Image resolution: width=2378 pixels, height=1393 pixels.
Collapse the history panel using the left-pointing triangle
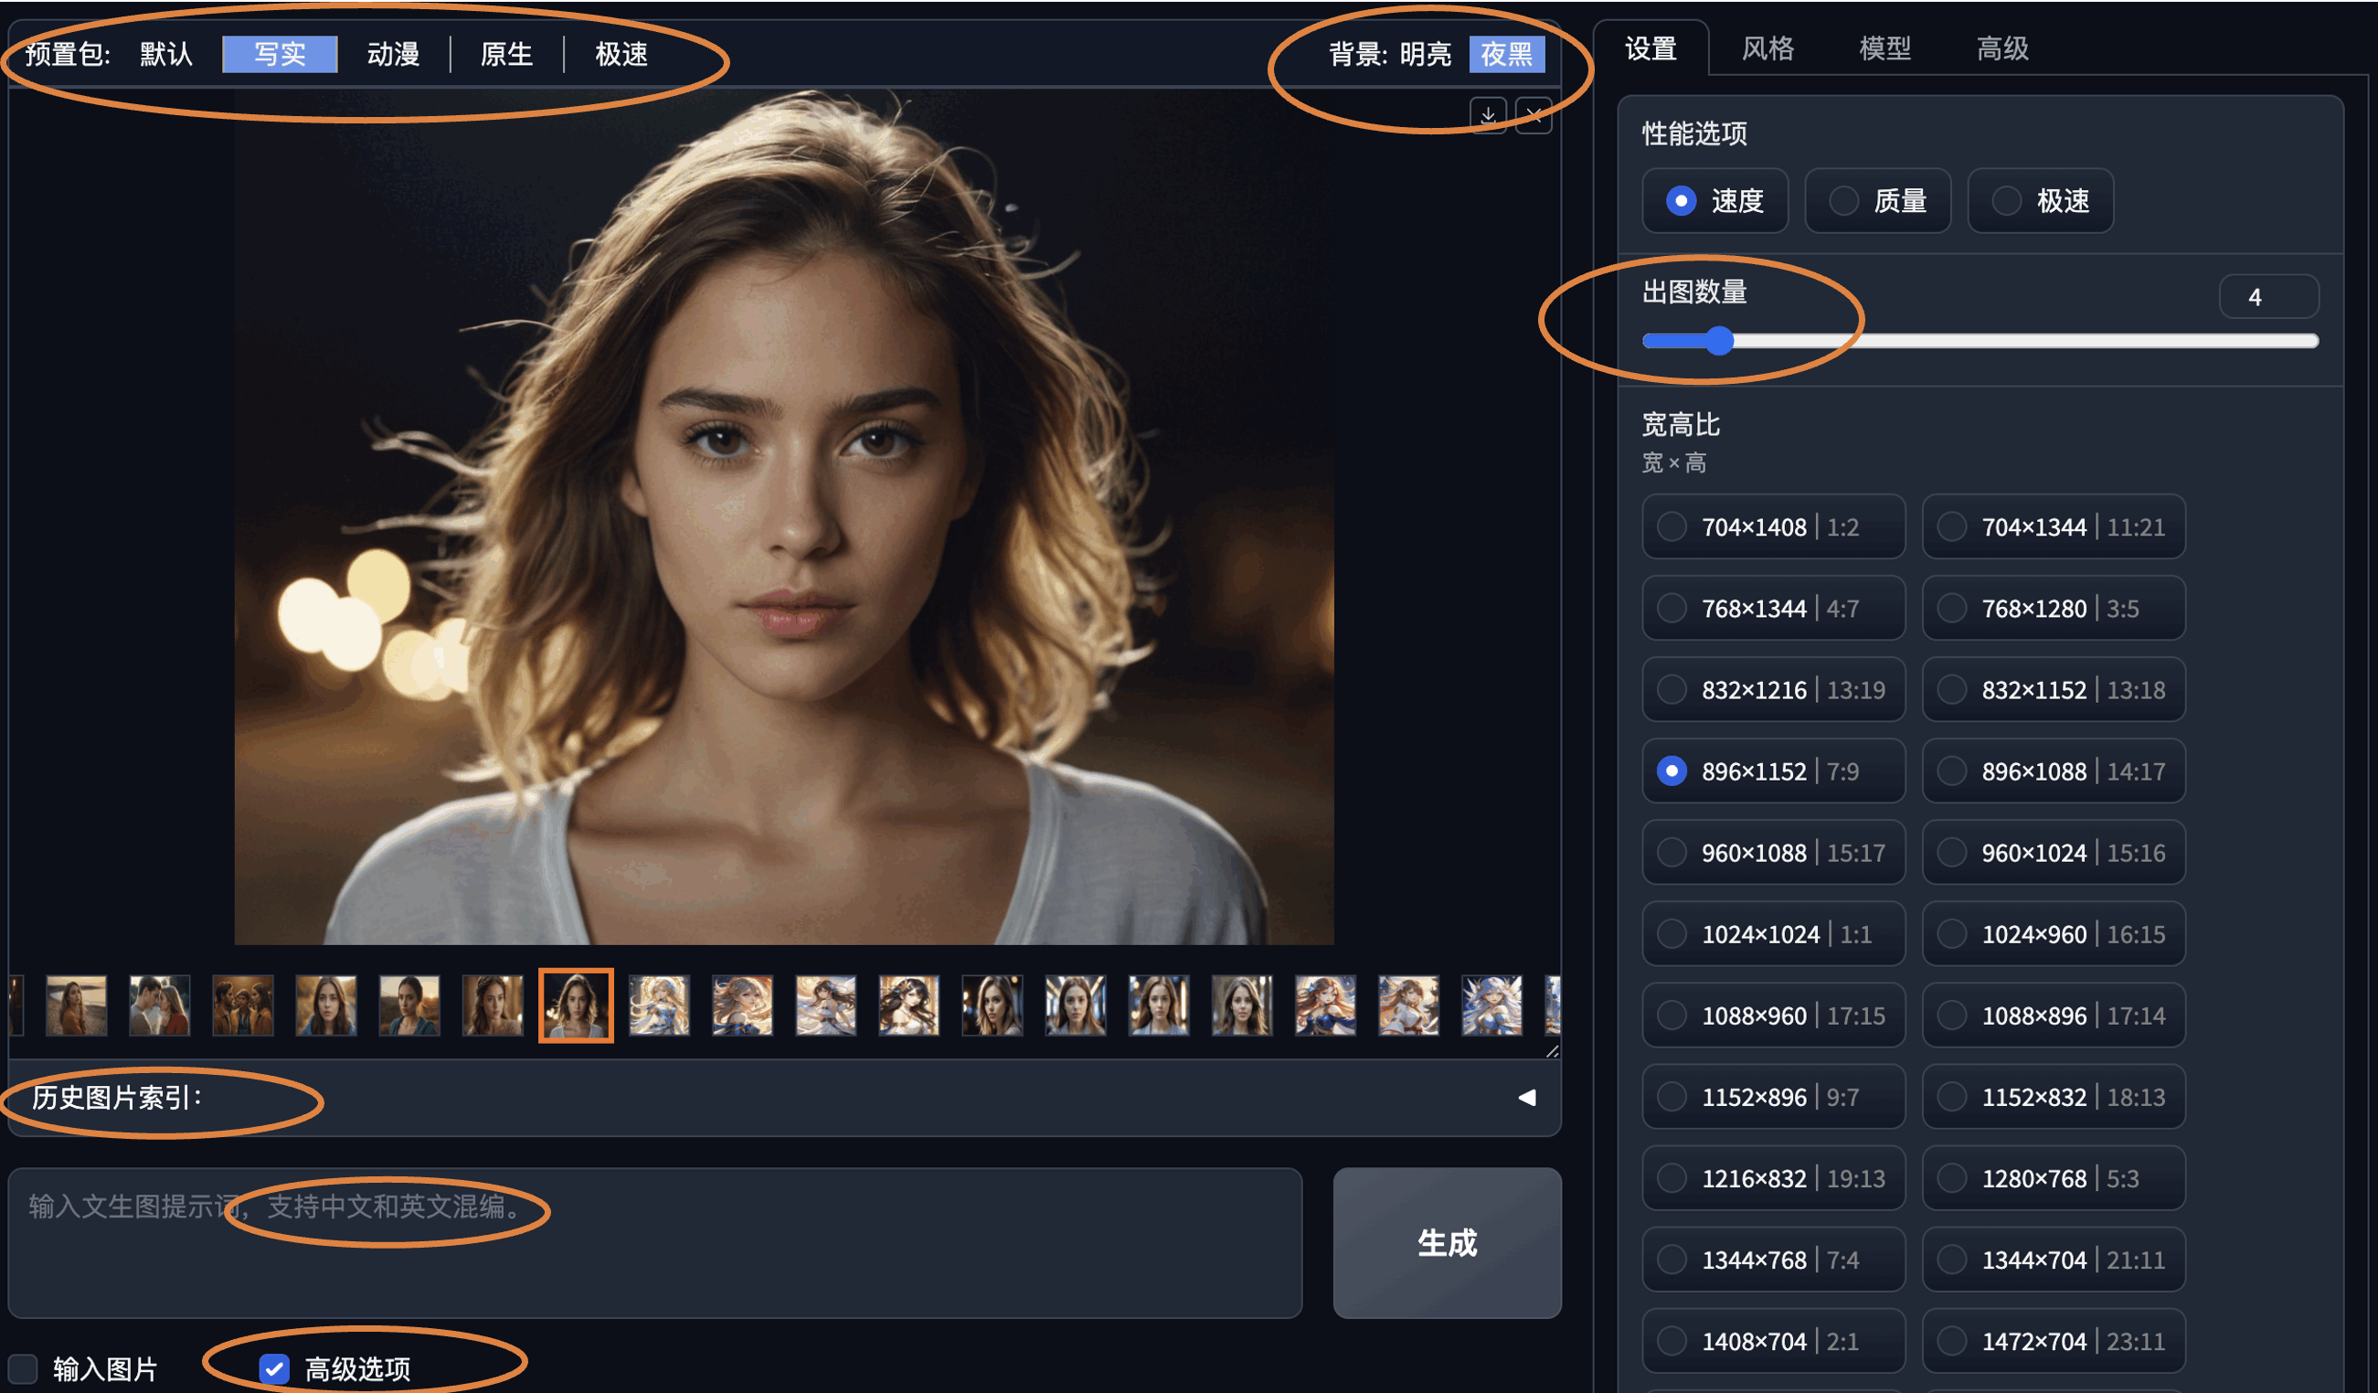coord(1528,1098)
